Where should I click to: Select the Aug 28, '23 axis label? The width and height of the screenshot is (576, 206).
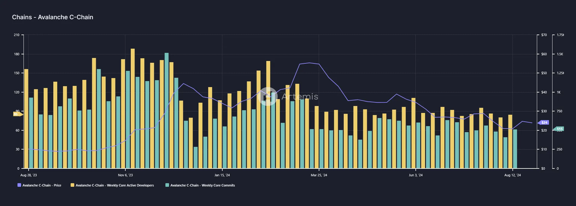coord(29,175)
